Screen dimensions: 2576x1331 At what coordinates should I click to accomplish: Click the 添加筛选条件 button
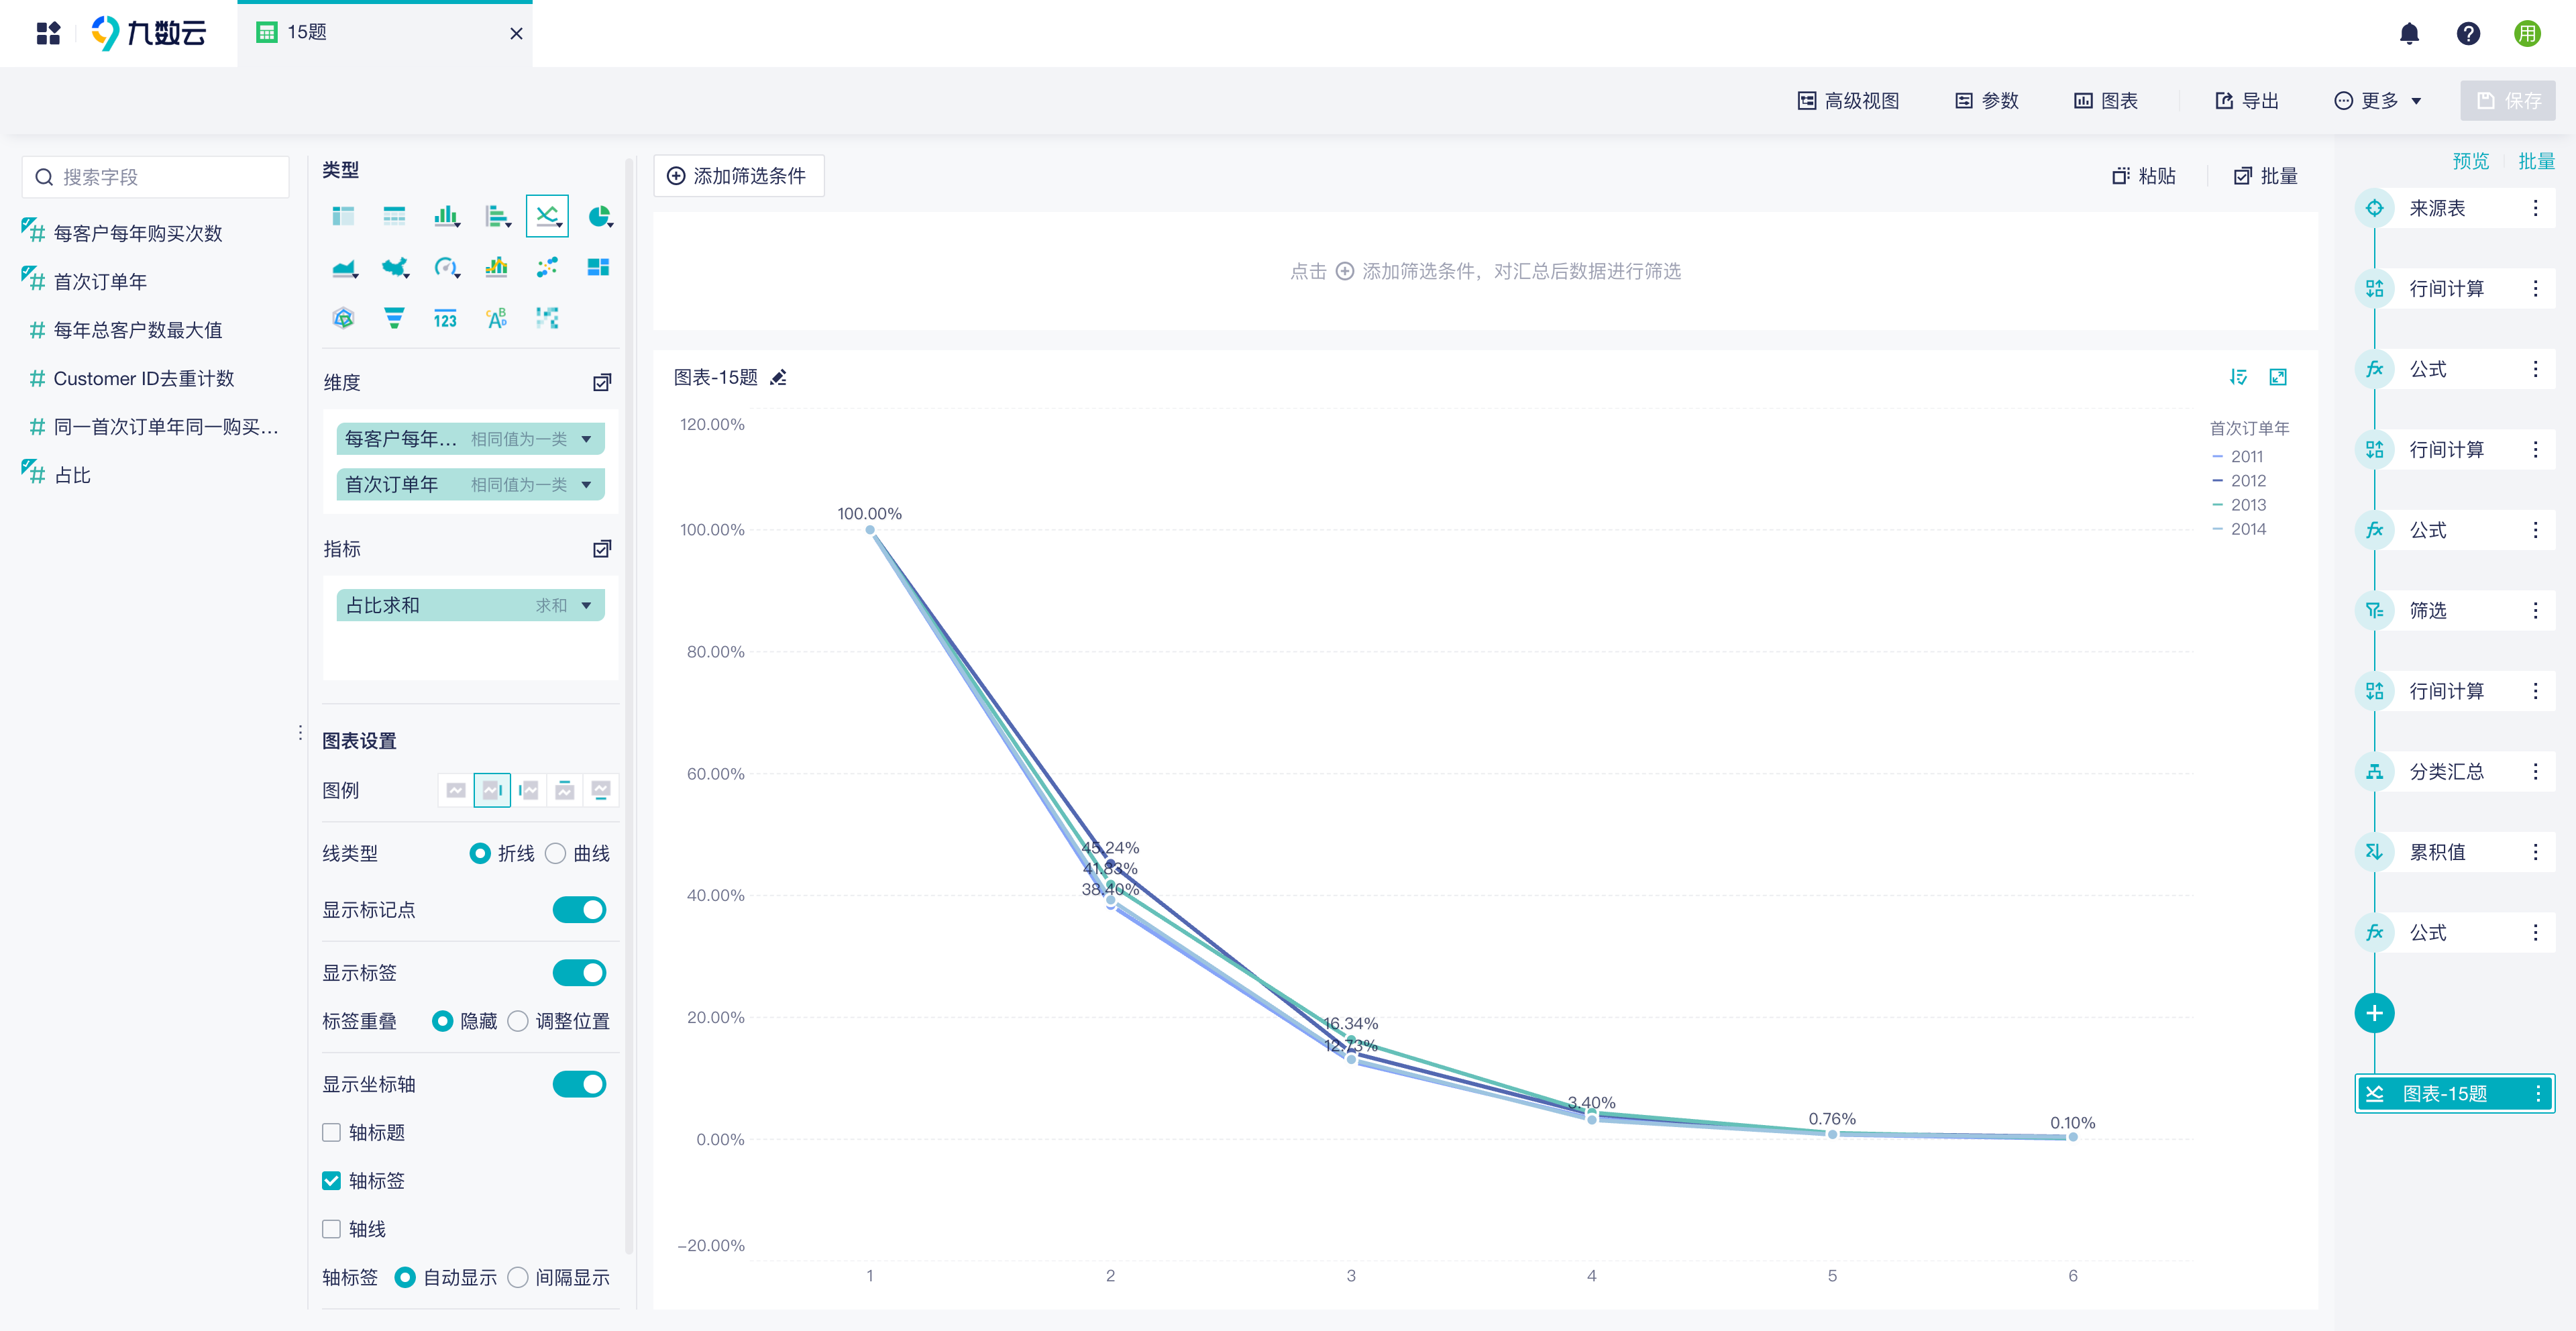pyautogui.click(x=738, y=175)
